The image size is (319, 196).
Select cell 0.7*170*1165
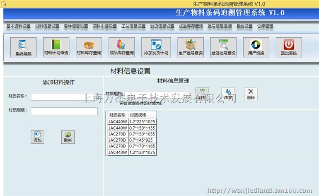tap(143, 146)
